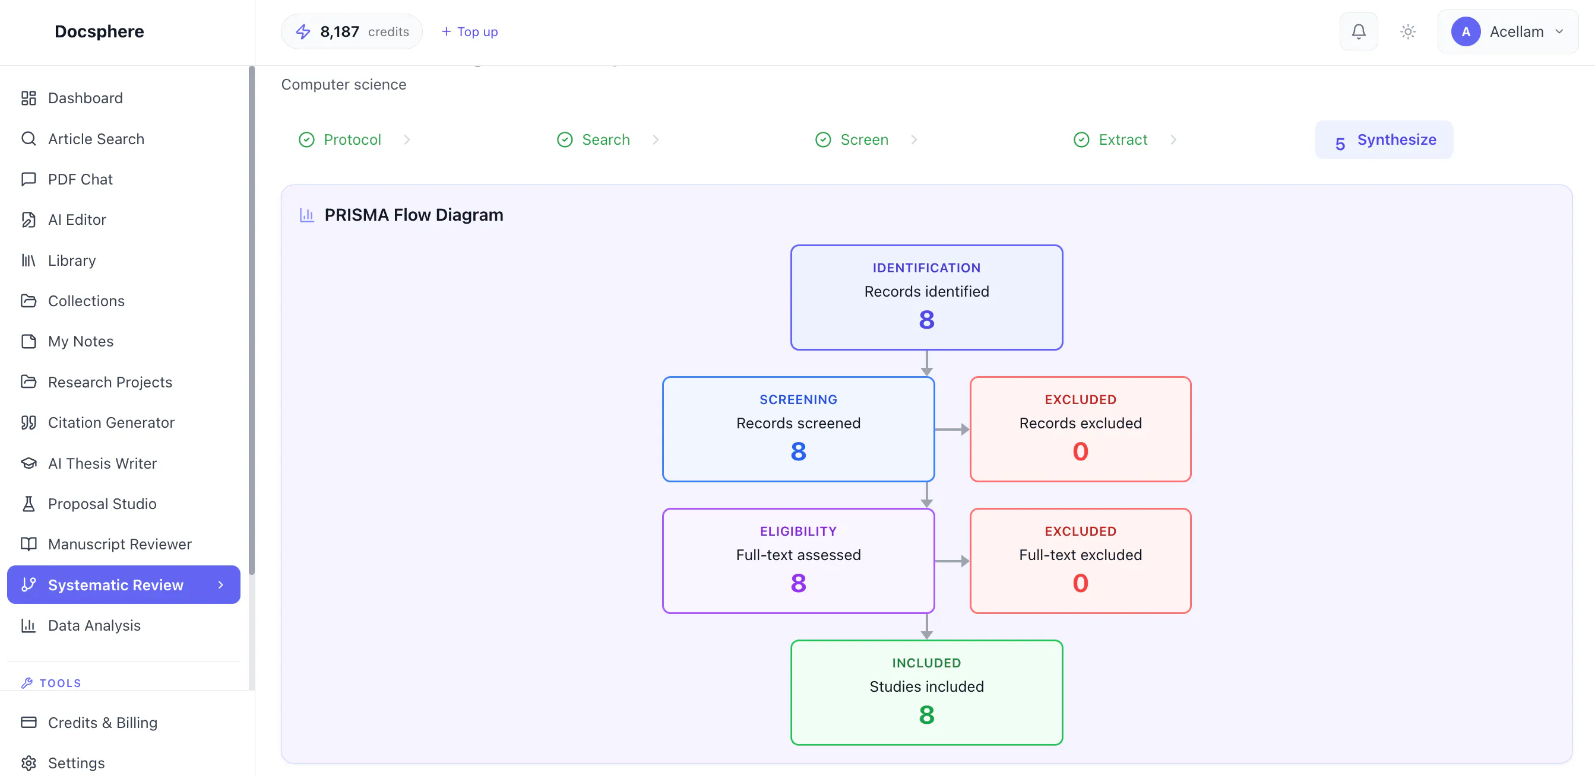Open the Settings page
This screenshot has width=1595, height=776.
tap(123, 763)
